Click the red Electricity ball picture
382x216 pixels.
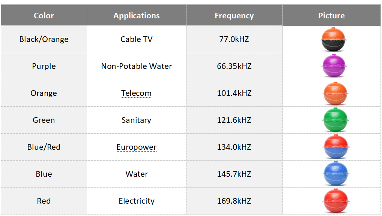pos(335,201)
